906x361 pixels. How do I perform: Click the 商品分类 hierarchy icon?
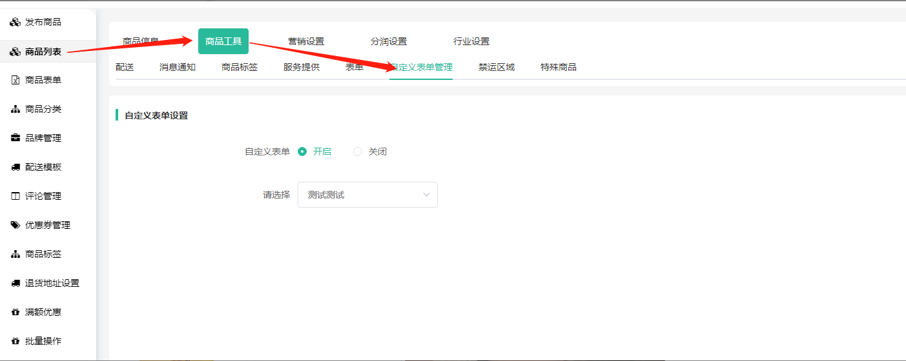point(15,110)
